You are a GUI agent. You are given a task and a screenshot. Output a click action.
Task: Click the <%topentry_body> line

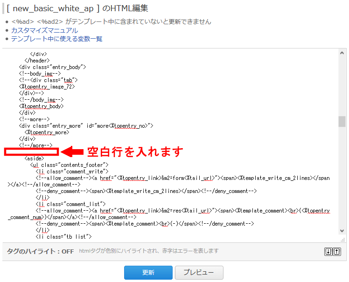41,106
